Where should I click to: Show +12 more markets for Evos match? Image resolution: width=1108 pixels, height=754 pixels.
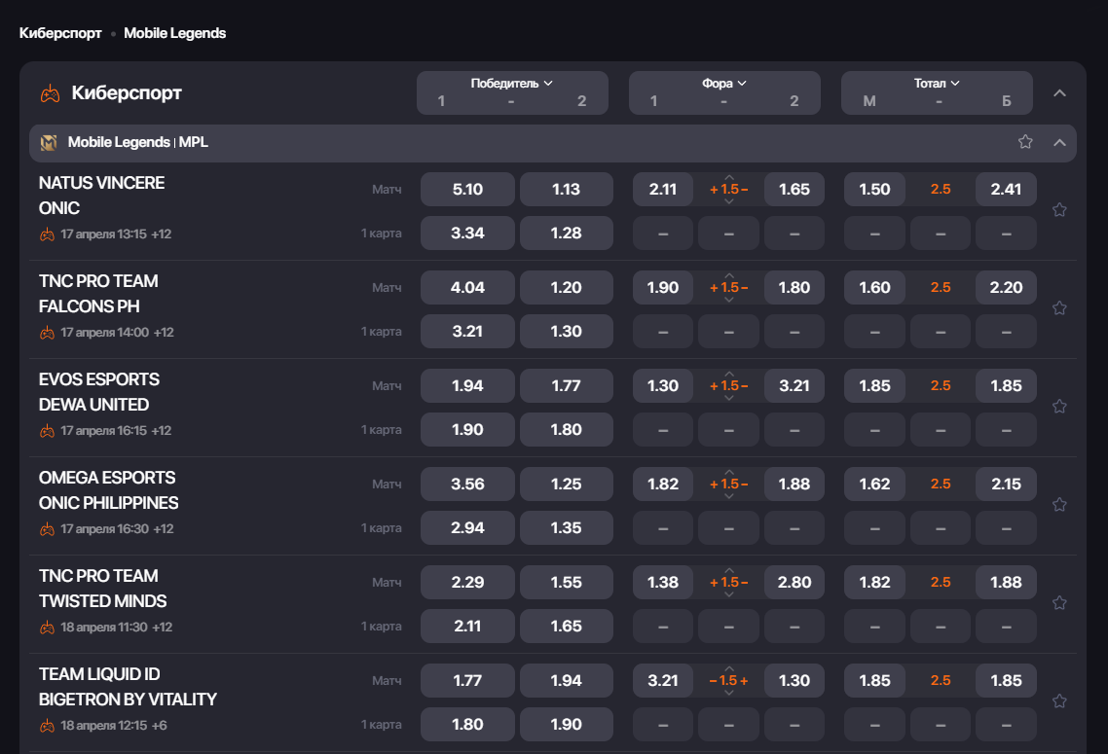162,431
